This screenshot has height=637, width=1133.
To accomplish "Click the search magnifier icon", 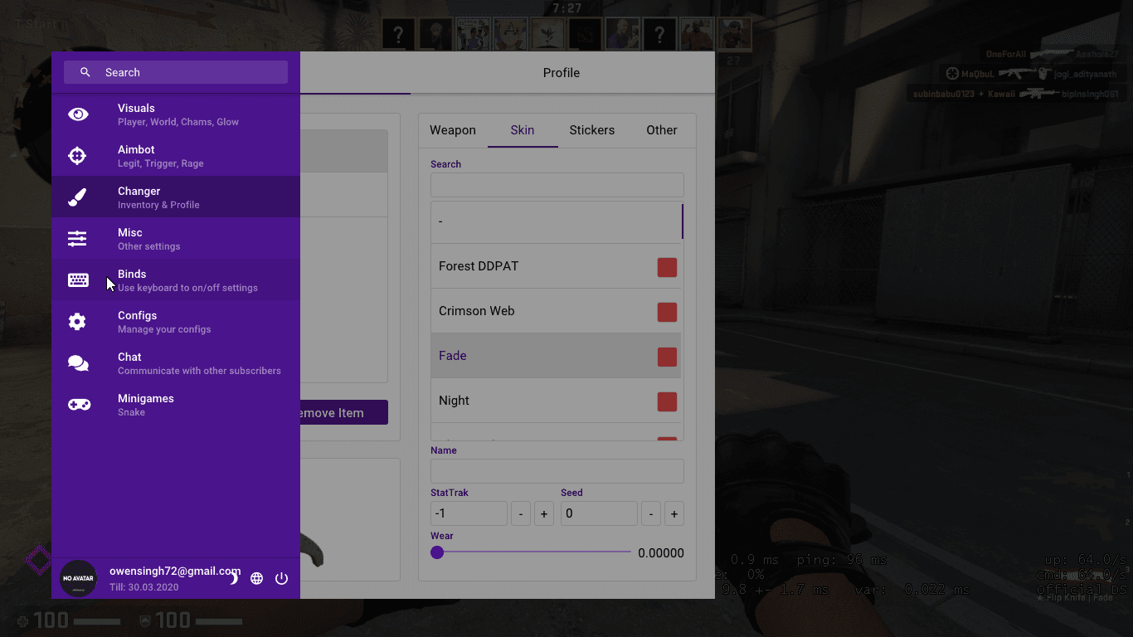I will pyautogui.click(x=85, y=72).
